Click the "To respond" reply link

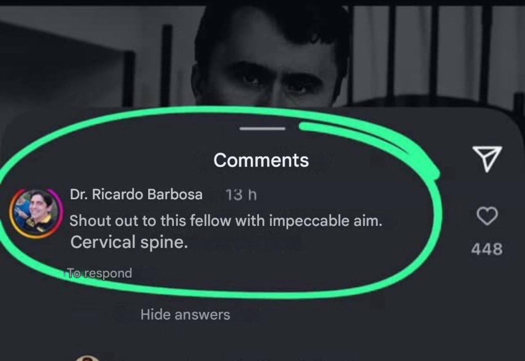click(x=99, y=273)
